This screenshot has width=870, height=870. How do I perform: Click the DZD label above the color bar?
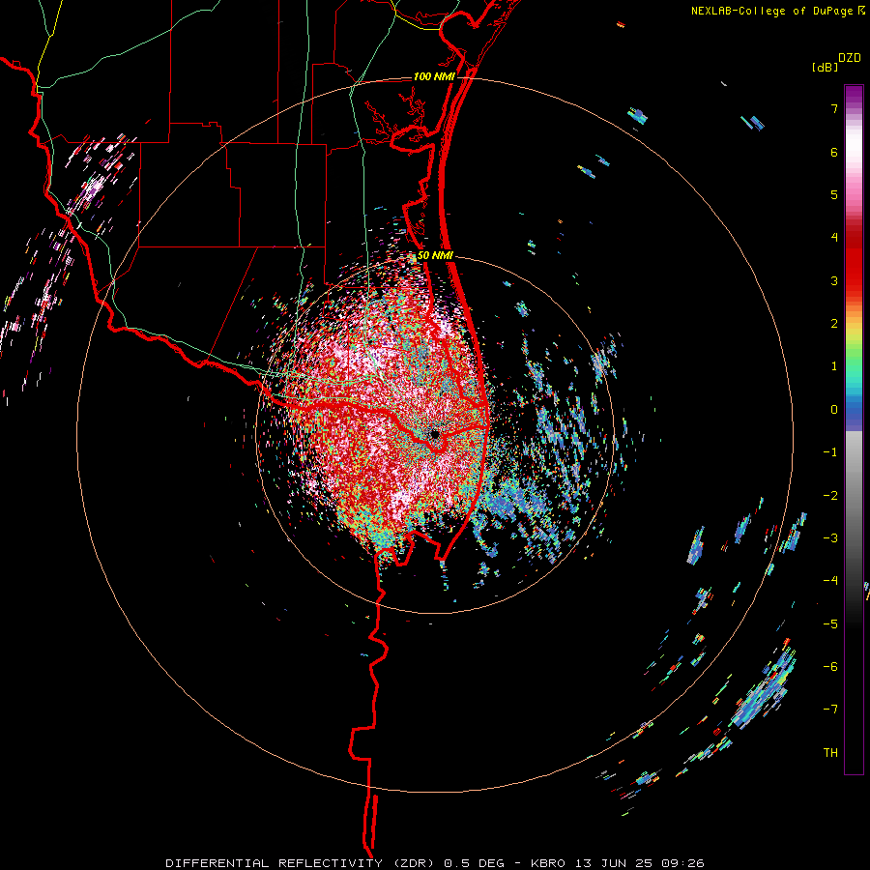850,58
